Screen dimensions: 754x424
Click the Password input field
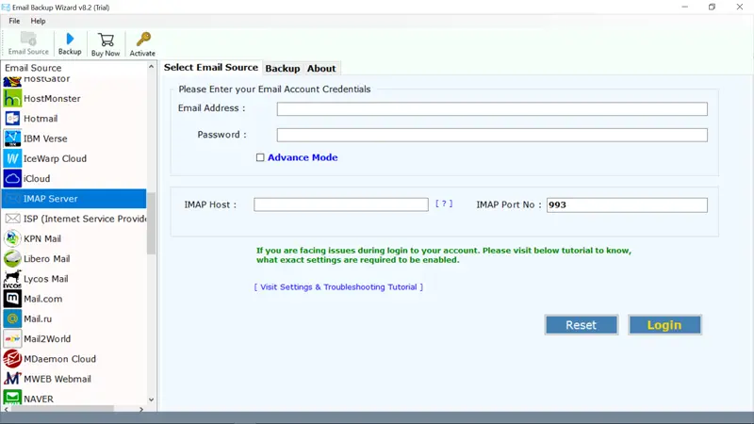pos(492,135)
